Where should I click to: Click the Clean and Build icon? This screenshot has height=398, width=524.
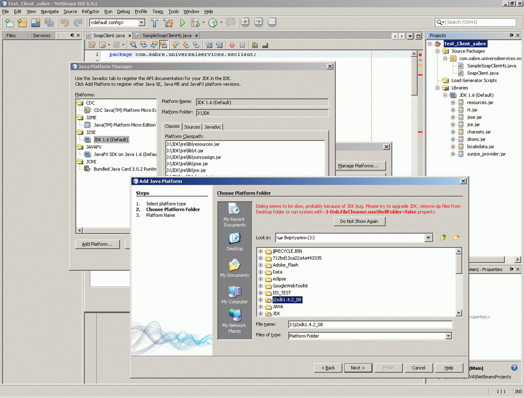click(x=168, y=22)
